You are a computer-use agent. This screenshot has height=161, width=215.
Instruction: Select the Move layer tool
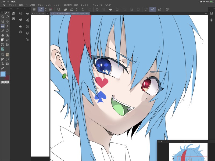click(x=7, y=22)
